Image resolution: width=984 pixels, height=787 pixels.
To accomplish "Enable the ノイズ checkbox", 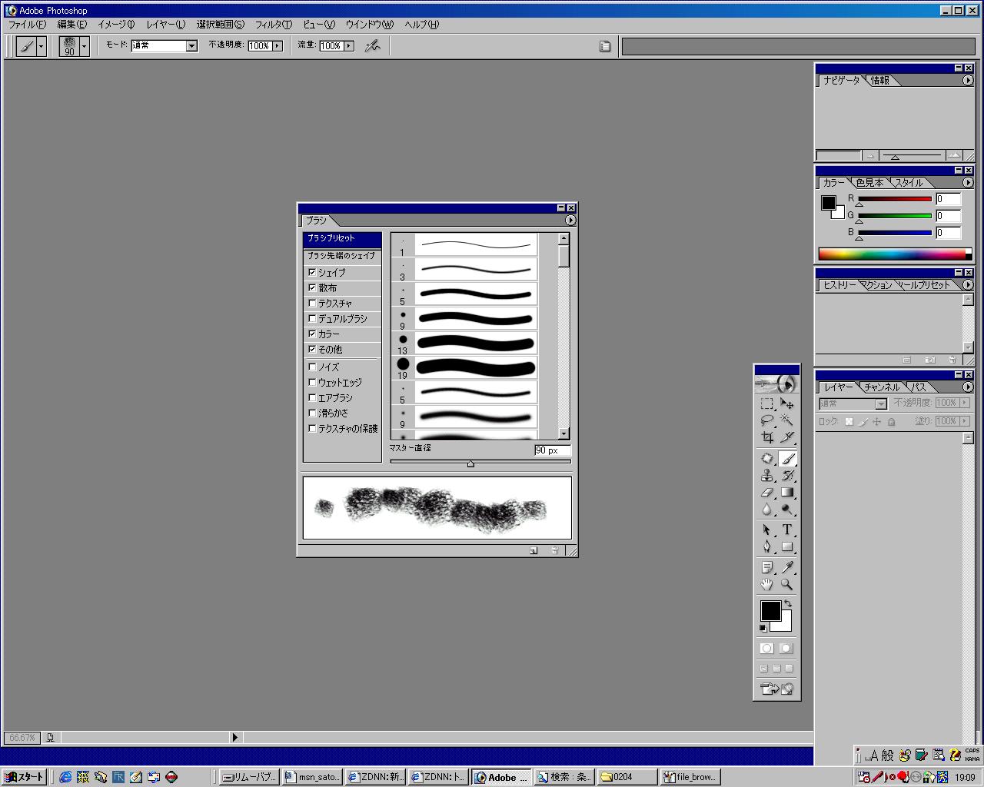I will (x=312, y=367).
